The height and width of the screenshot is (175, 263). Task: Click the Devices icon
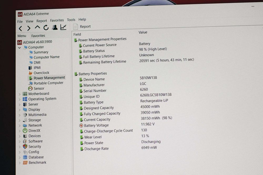coord(25,136)
